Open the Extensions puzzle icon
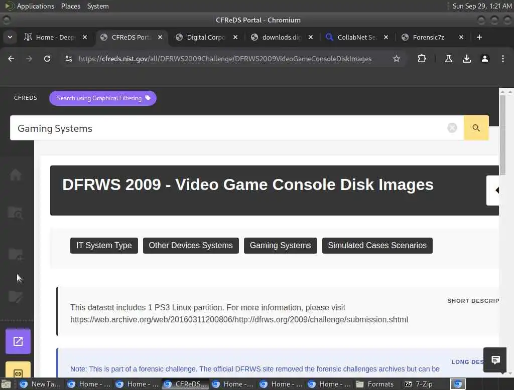 pyautogui.click(x=422, y=59)
